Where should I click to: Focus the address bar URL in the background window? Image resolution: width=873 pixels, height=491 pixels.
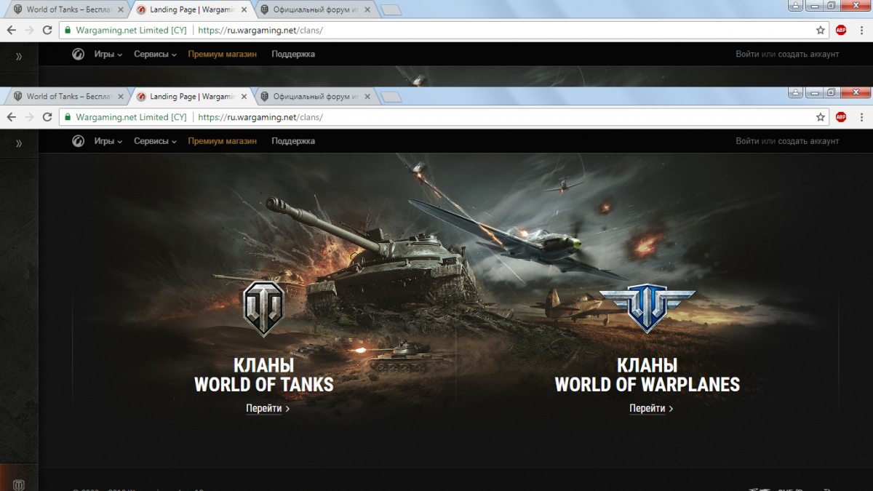(x=260, y=30)
